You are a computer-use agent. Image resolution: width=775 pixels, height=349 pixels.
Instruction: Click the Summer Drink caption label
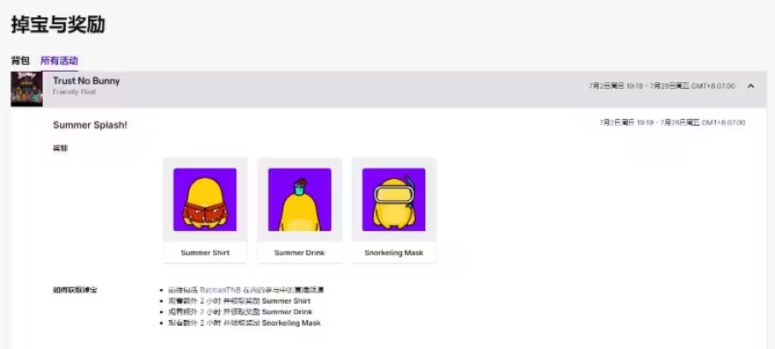pos(299,253)
